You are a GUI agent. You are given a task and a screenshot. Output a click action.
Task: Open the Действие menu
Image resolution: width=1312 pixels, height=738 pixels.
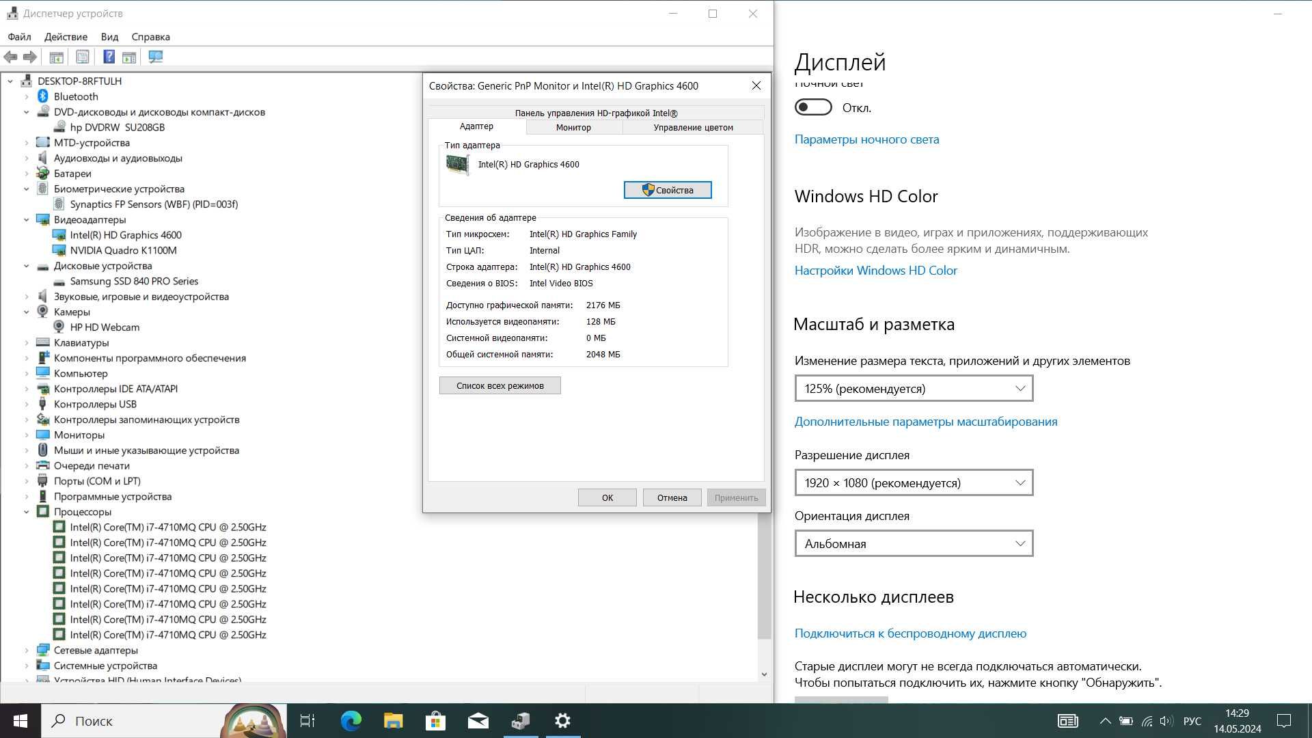[x=66, y=37]
